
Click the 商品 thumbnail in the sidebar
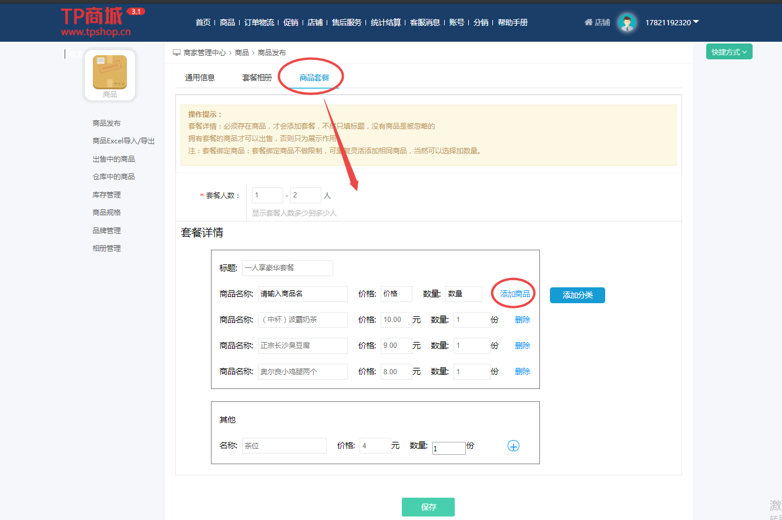(x=109, y=71)
